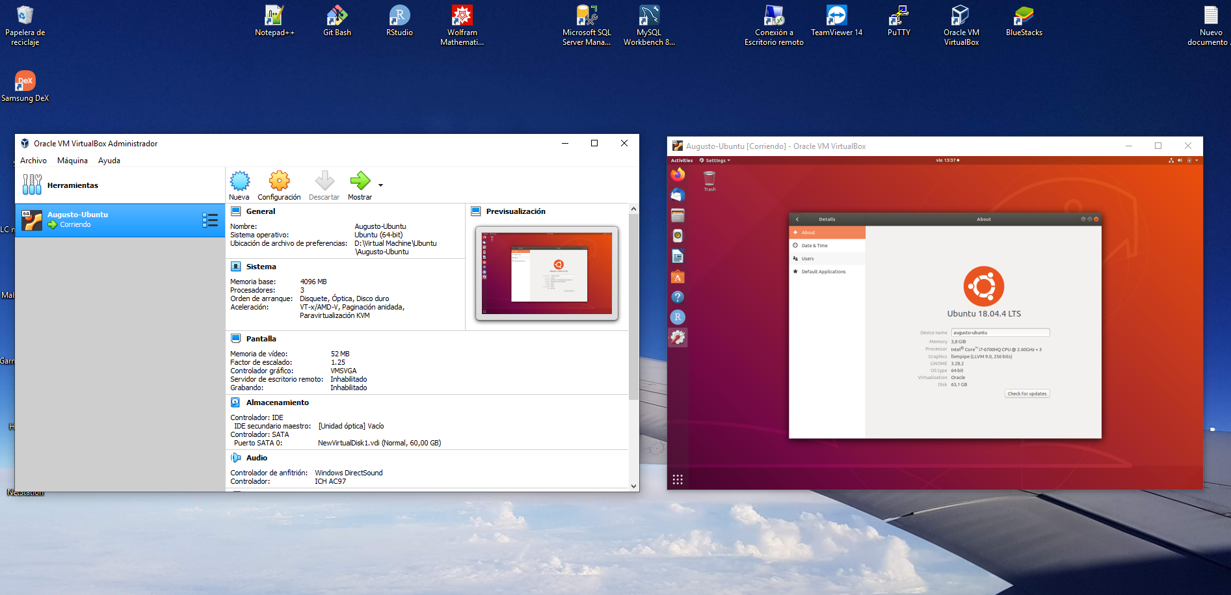Viewport: 1231px width, 595px height.
Task: Open Firefox from the Ubuntu dock
Action: pos(678,174)
